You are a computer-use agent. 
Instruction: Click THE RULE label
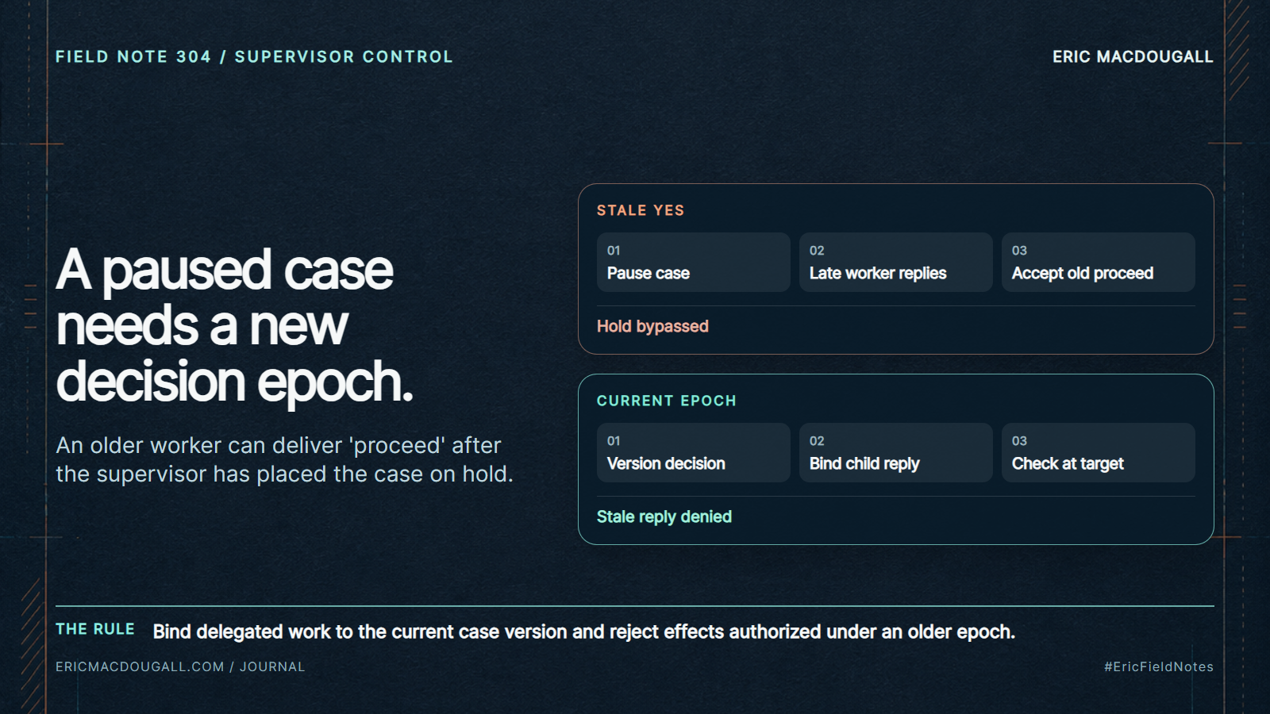click(x=95, y=629)
